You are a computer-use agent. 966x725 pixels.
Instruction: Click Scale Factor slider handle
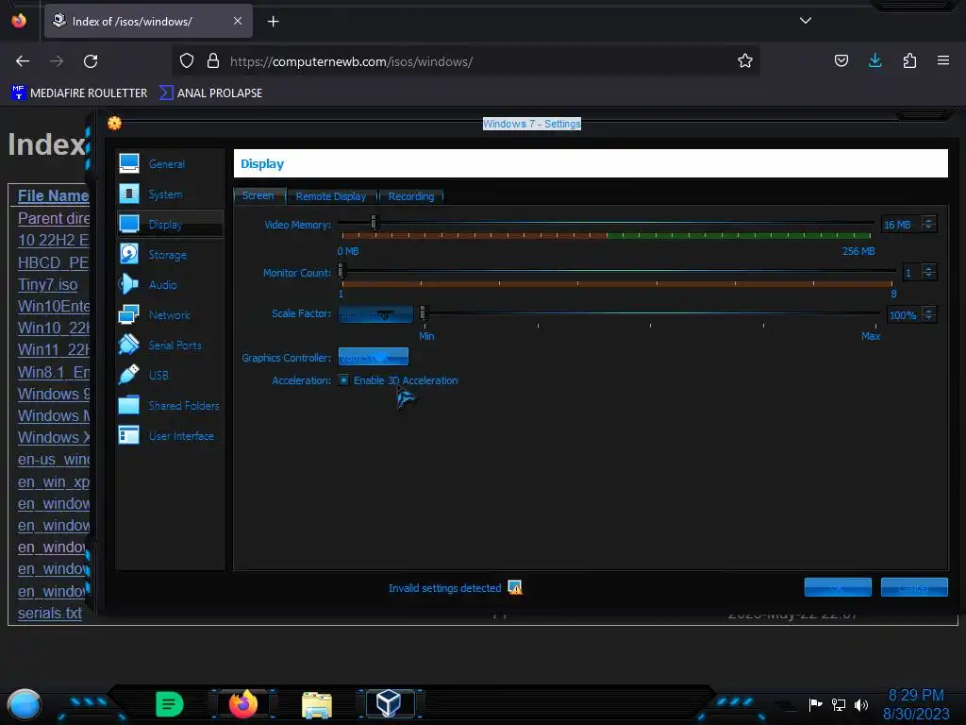[x=424, y=312]
